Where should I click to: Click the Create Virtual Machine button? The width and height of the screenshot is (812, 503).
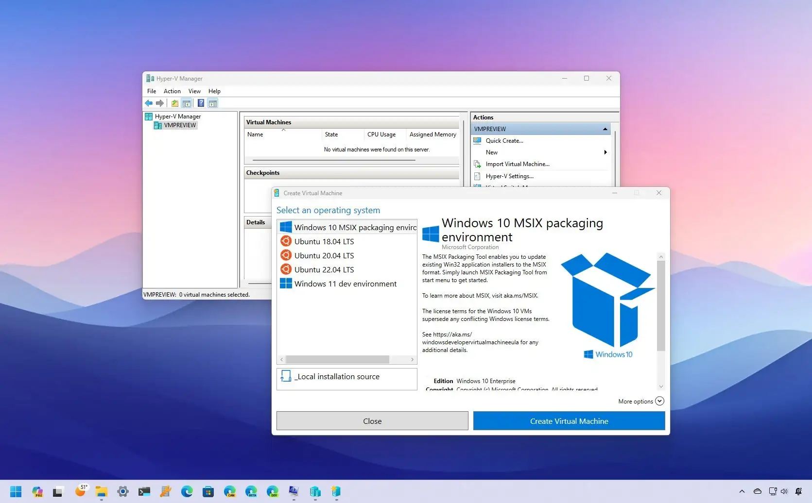(x=569, y=420)
